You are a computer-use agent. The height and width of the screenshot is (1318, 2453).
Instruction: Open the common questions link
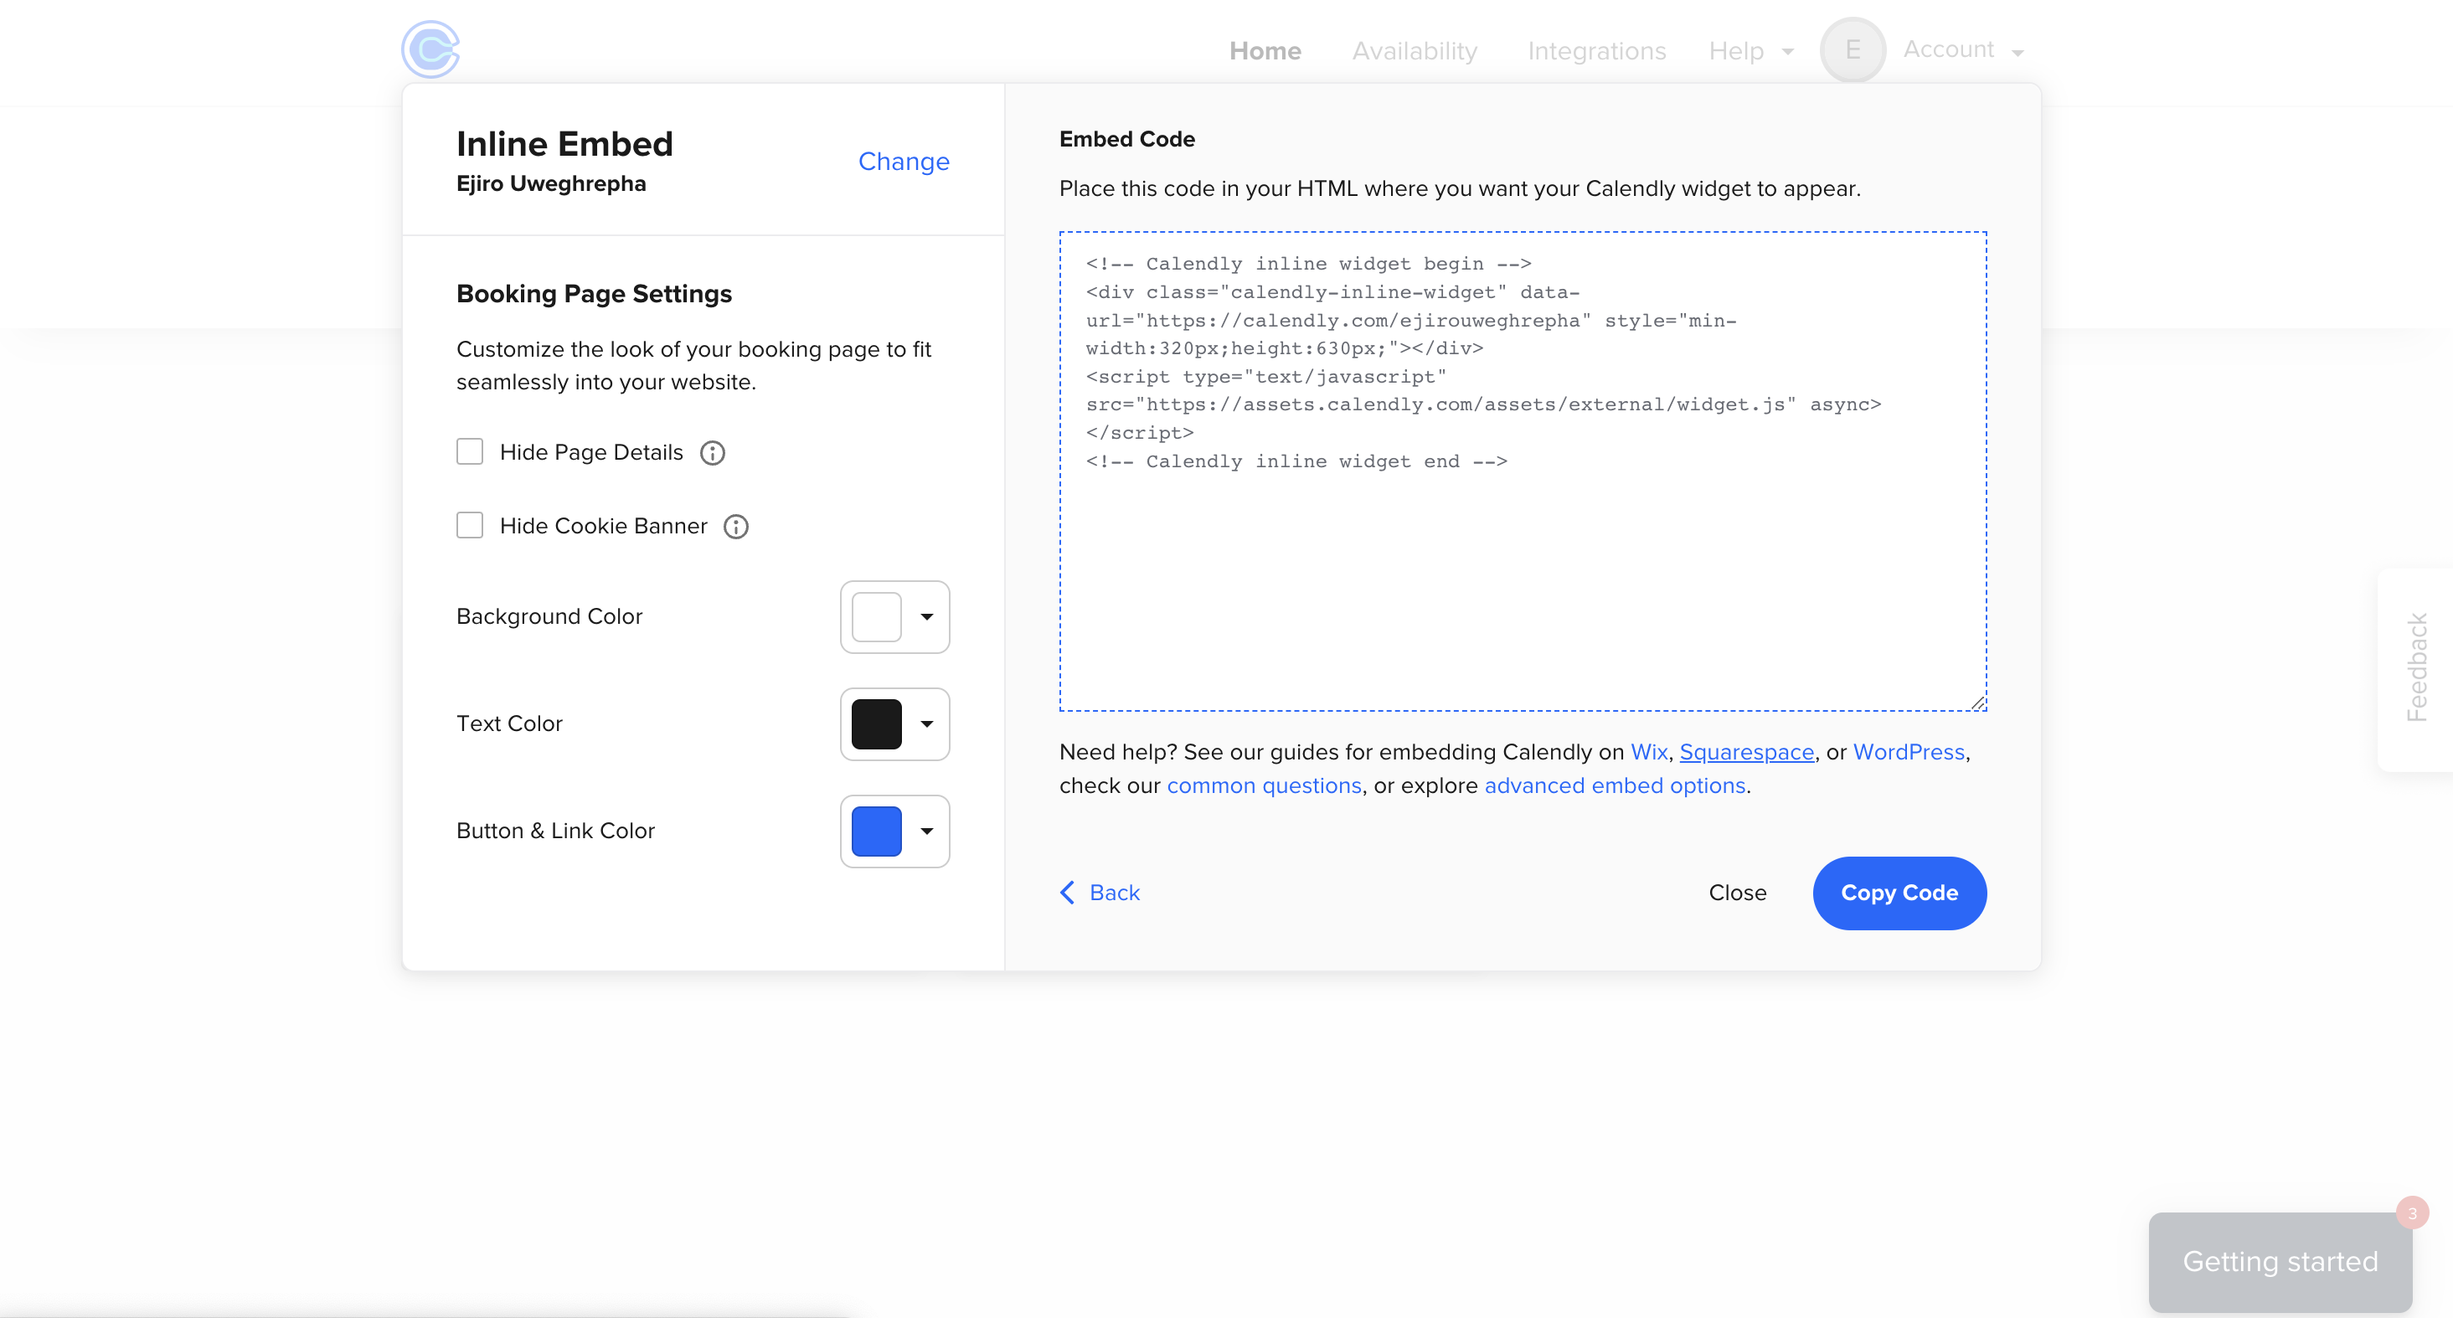[1264, 786]
